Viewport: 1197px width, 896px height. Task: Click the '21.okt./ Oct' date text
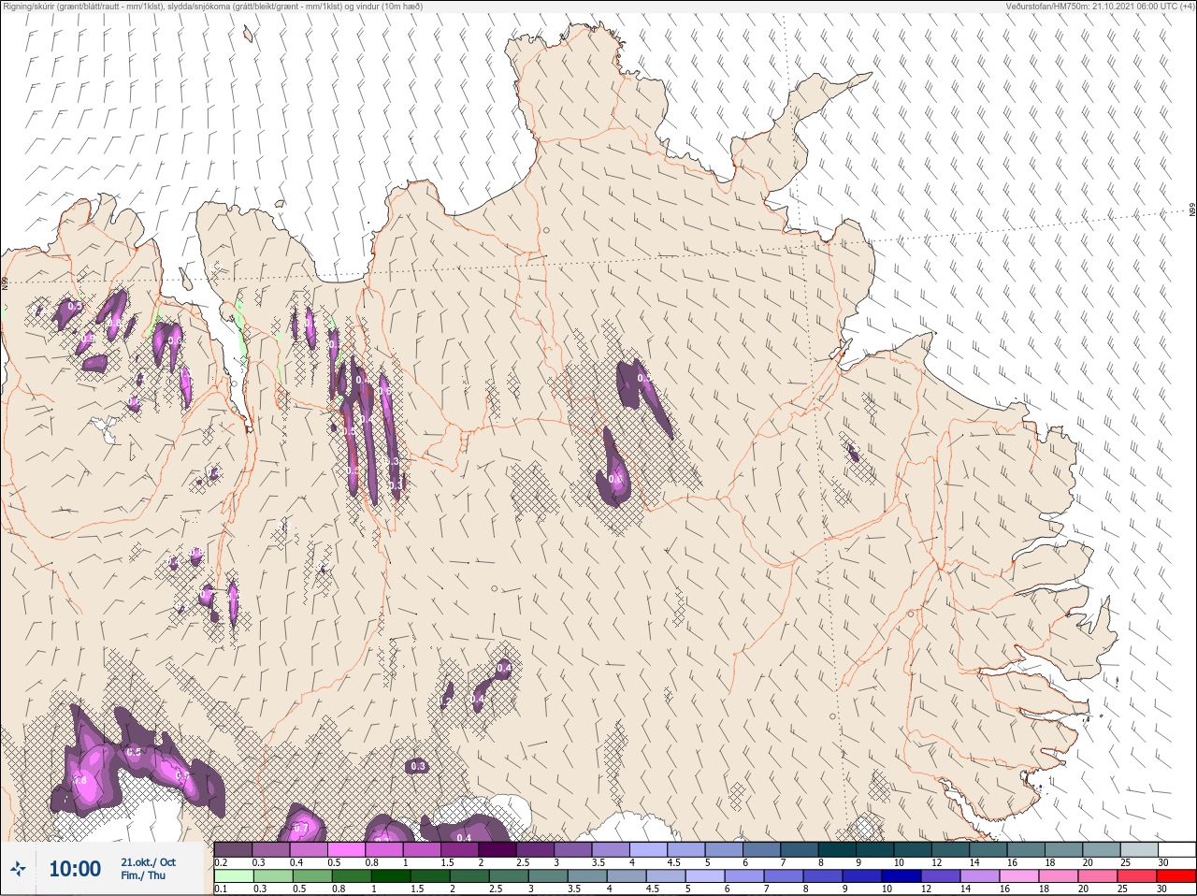click(148, 861)
